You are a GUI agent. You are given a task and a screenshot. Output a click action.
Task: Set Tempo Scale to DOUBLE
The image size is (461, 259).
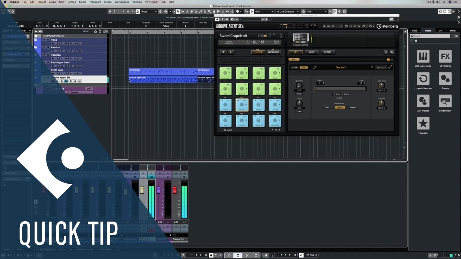[353, 108]
